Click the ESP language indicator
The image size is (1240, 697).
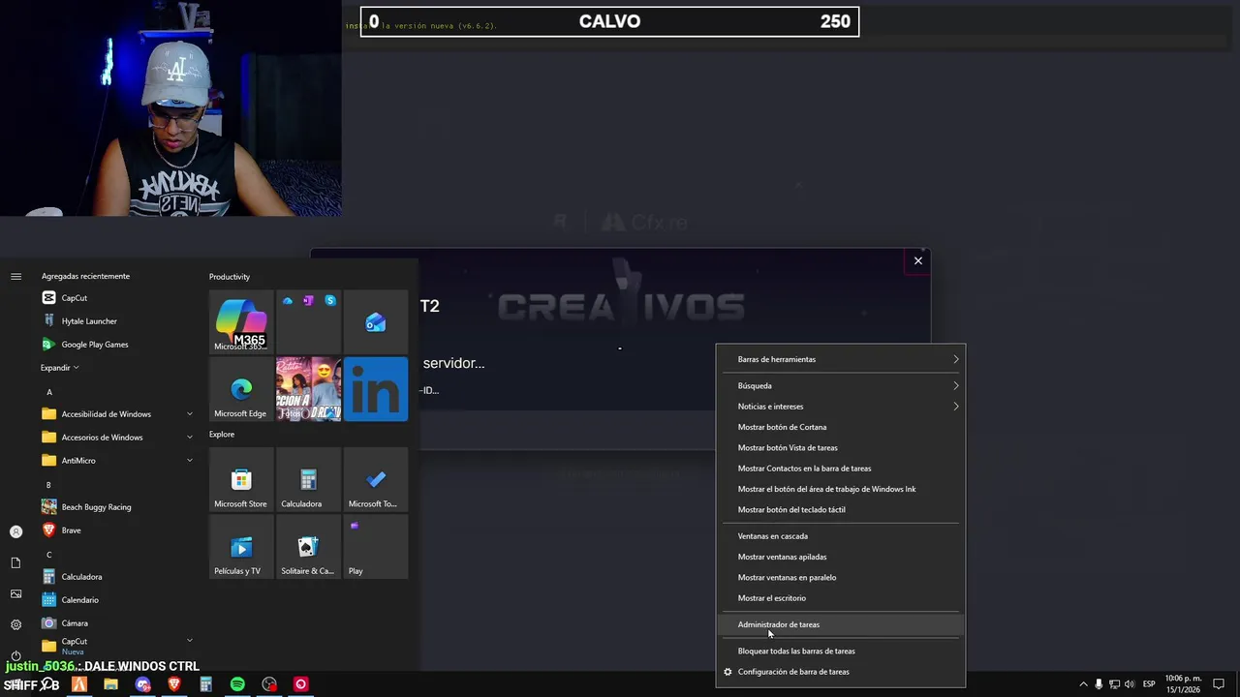pos(1149,684)
